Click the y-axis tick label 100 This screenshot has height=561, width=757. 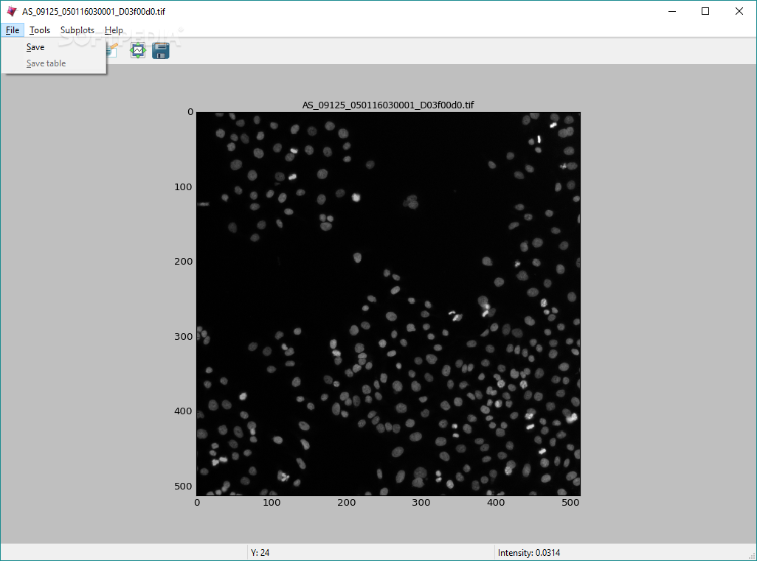pyautogui.click(x=183, y=187)
